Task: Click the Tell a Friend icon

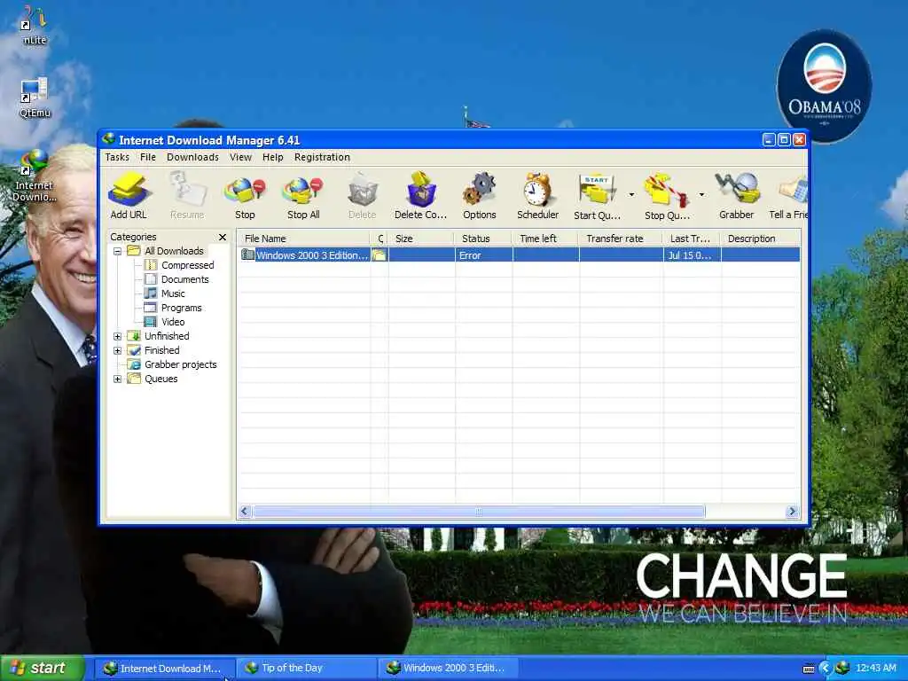Action: click(788, 196)
